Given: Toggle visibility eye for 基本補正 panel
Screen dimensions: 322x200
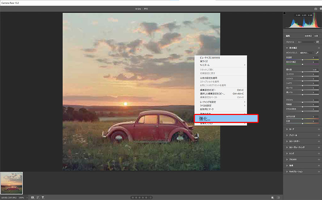Looking at the screenshot, I should [x=319, y=48].
